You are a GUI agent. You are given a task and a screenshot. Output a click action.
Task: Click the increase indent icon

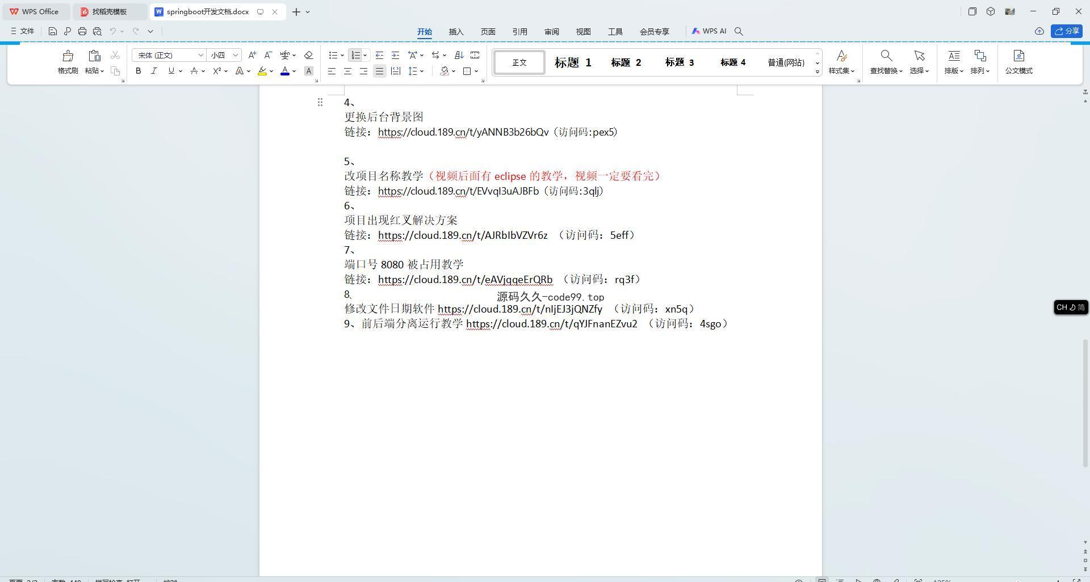pos(395,55)
